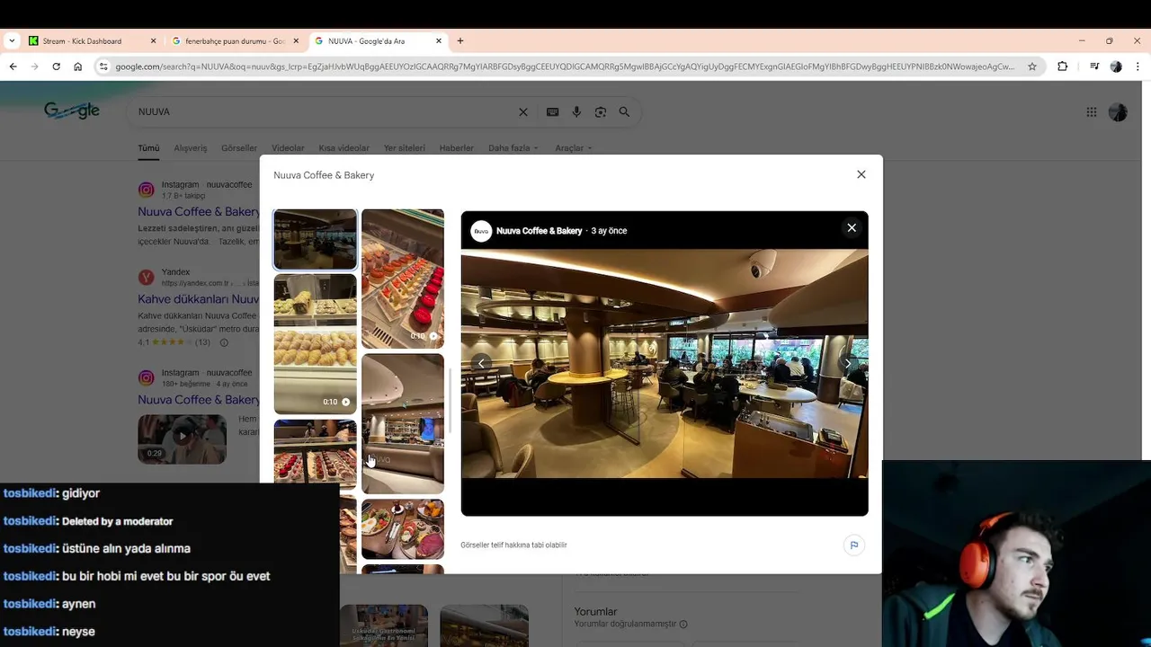Close the fenerbahçe puan durumu tab
This screenshot has width=1151, height=647.
point(296,40)
